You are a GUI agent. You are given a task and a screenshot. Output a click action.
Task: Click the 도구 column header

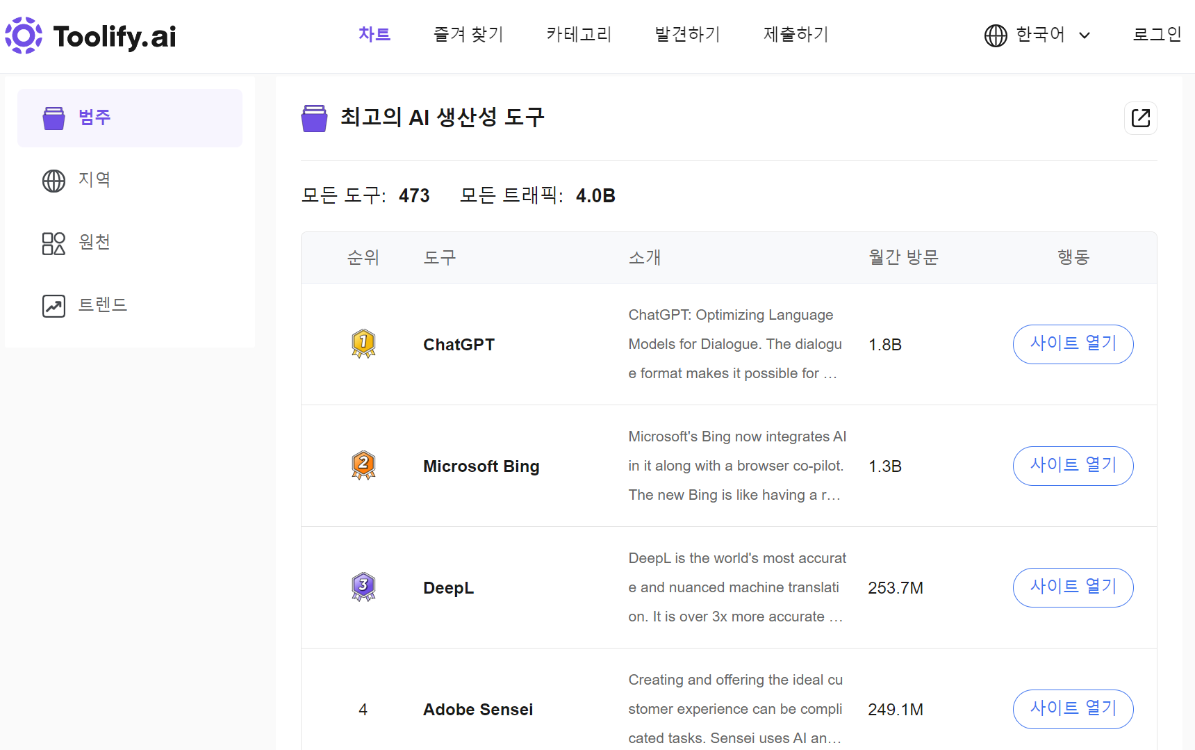pyautogui.click(x=440, y=257)
